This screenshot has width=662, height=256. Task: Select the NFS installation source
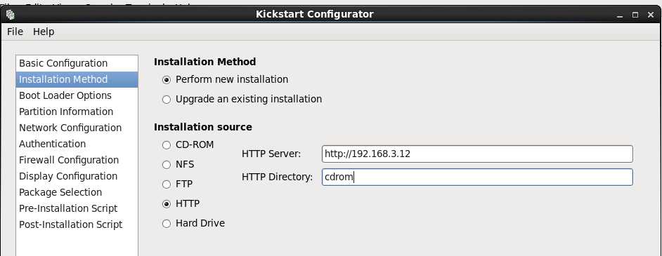point(179,164)
